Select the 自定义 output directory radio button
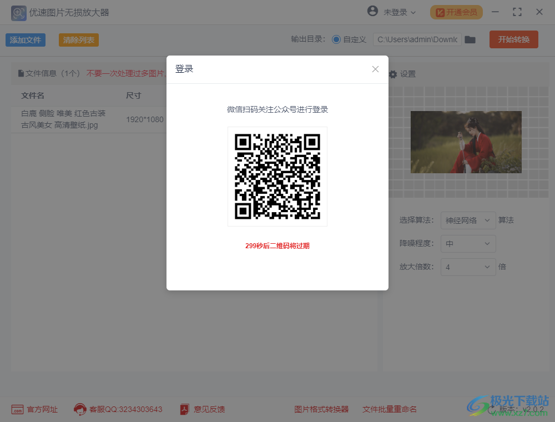The width and height of the screenshot is (555, 422). click(337, 39)
